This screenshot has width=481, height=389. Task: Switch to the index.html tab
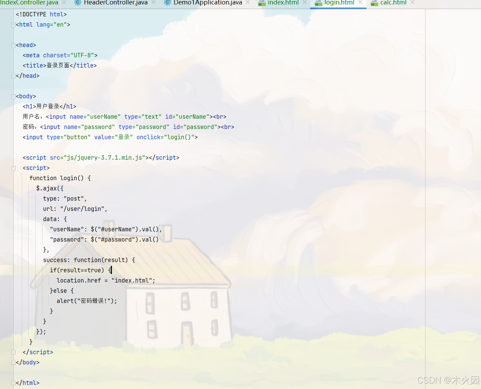(x=283, y=3)
